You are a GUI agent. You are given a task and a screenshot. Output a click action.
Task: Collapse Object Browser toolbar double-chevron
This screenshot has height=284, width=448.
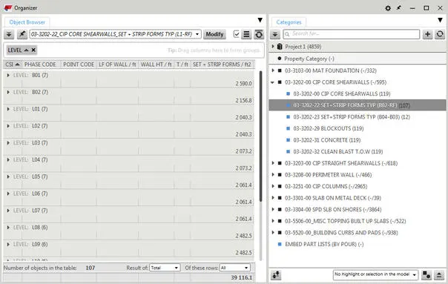(9, 35)
